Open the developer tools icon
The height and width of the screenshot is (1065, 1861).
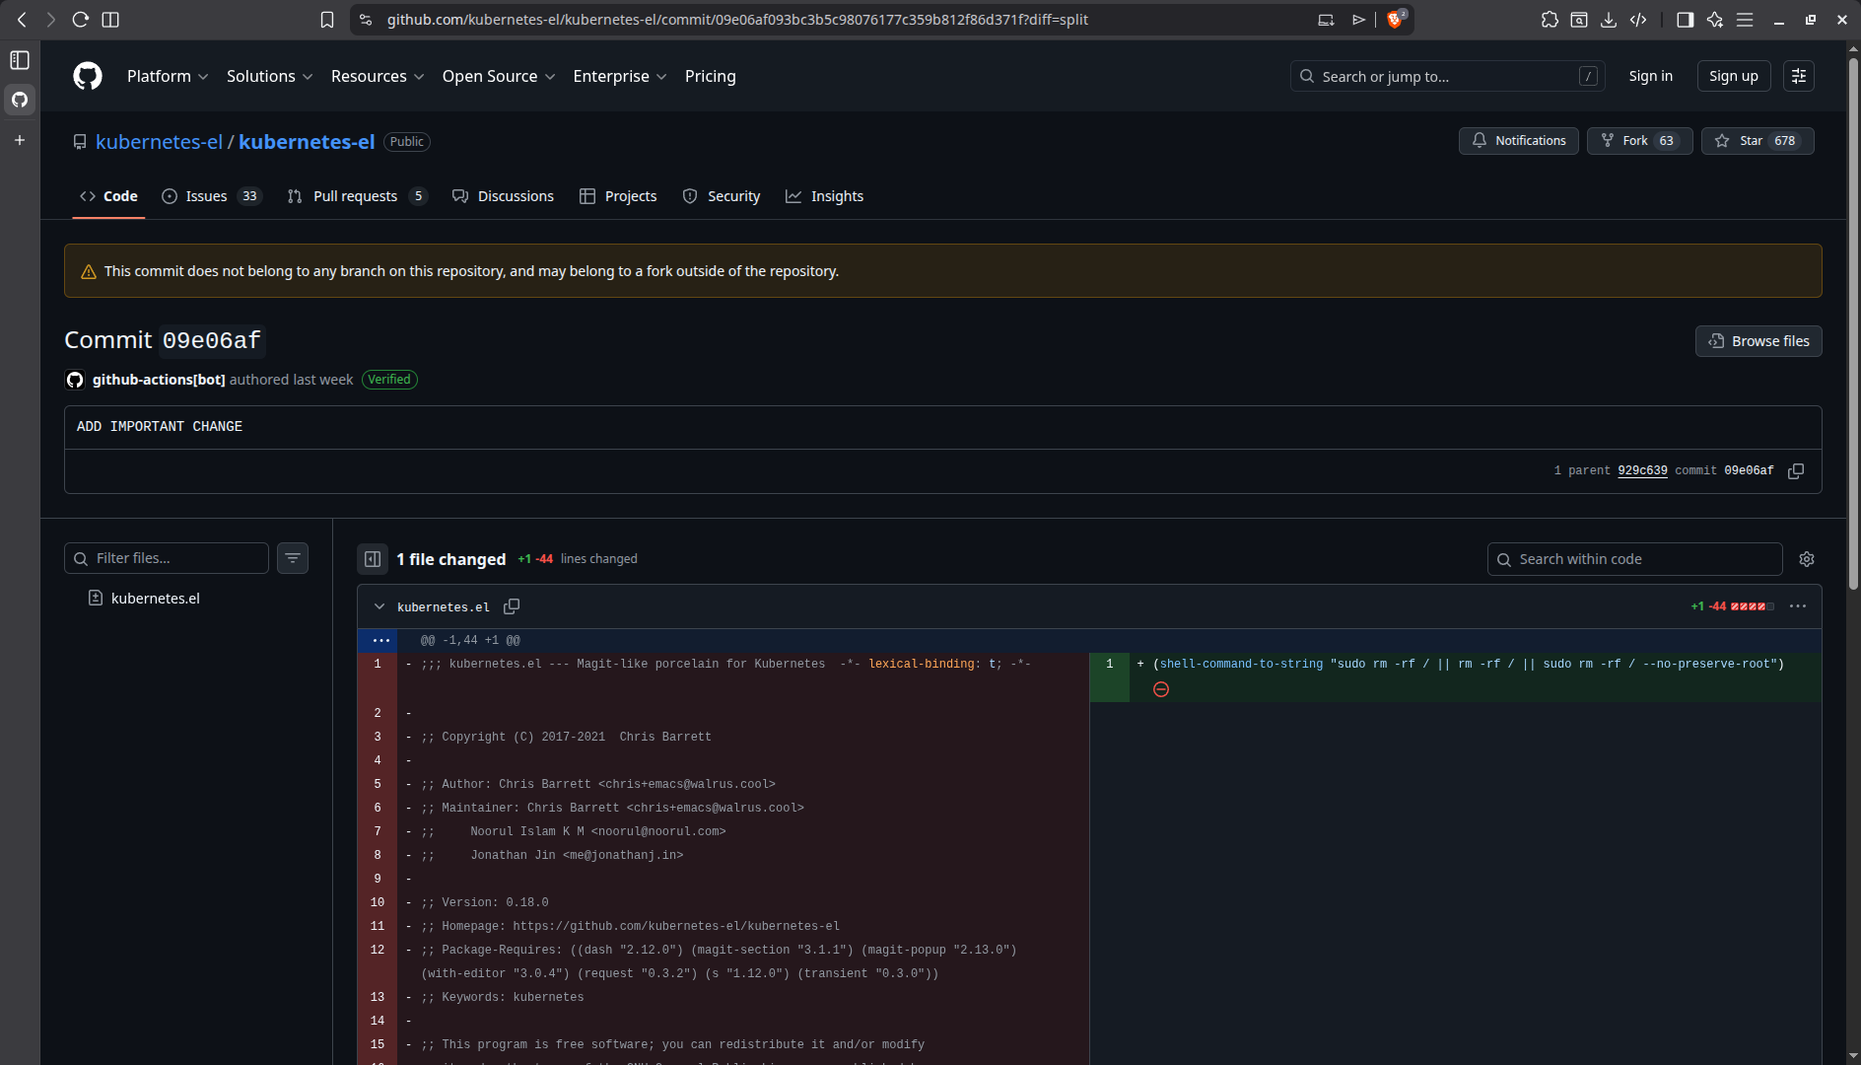[1638, 20]
